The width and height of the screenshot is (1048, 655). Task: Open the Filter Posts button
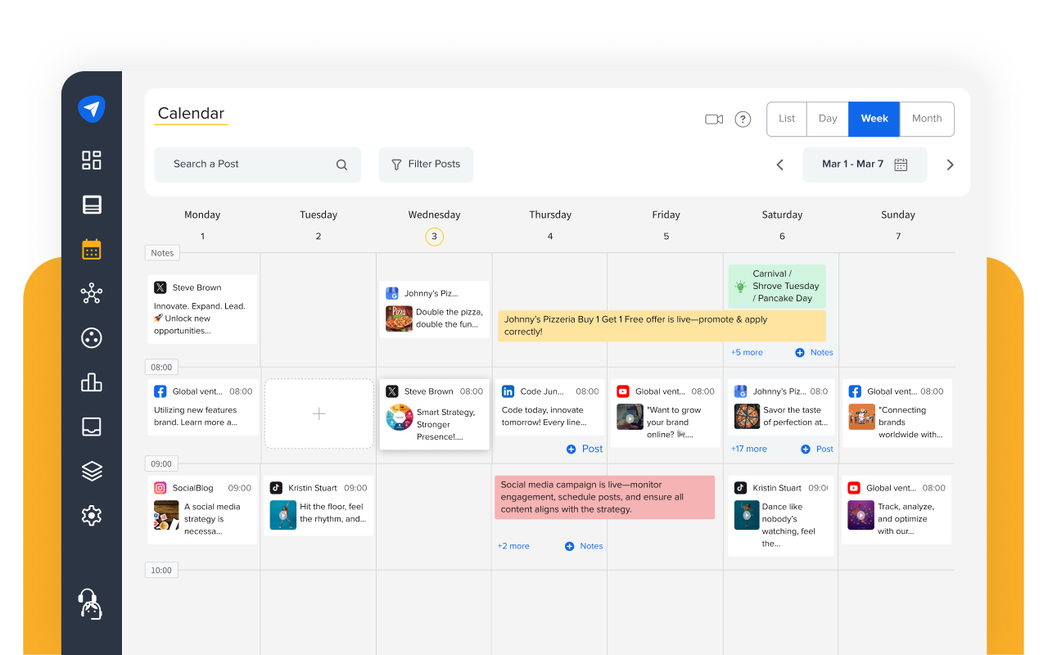[x=426, y=165]
